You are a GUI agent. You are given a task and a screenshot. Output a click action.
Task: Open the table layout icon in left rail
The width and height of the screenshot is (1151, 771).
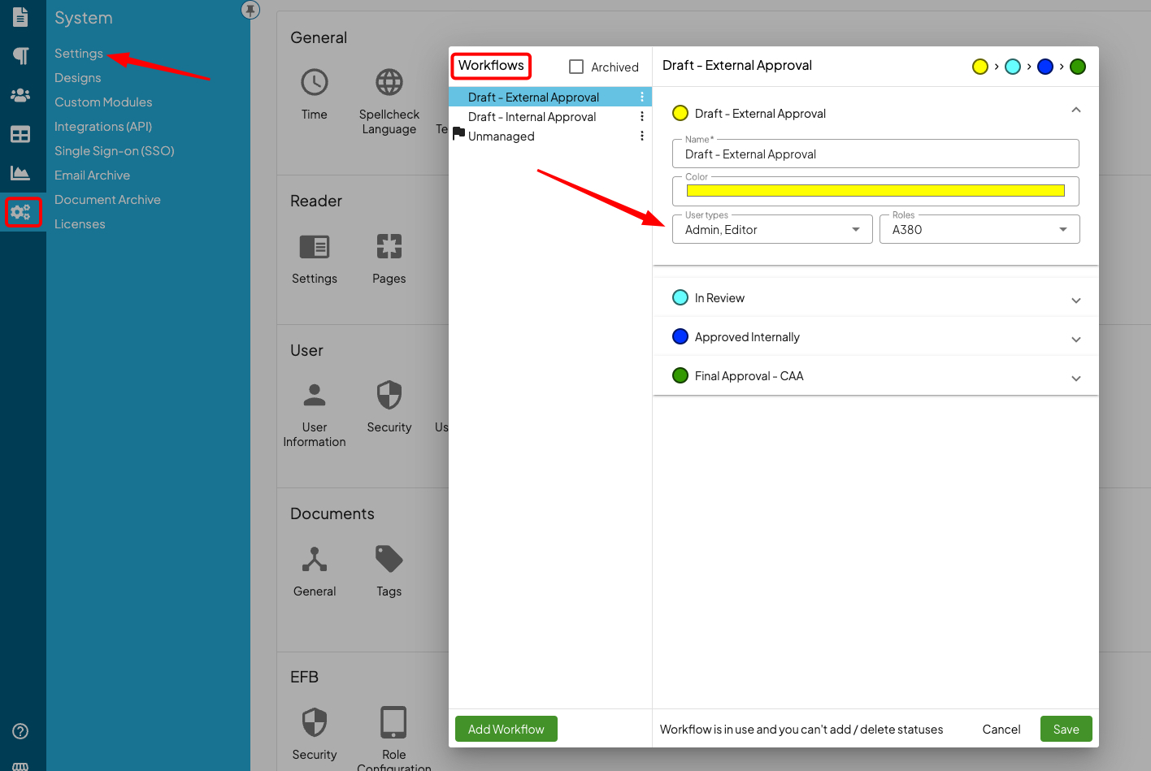pos(20,134)
